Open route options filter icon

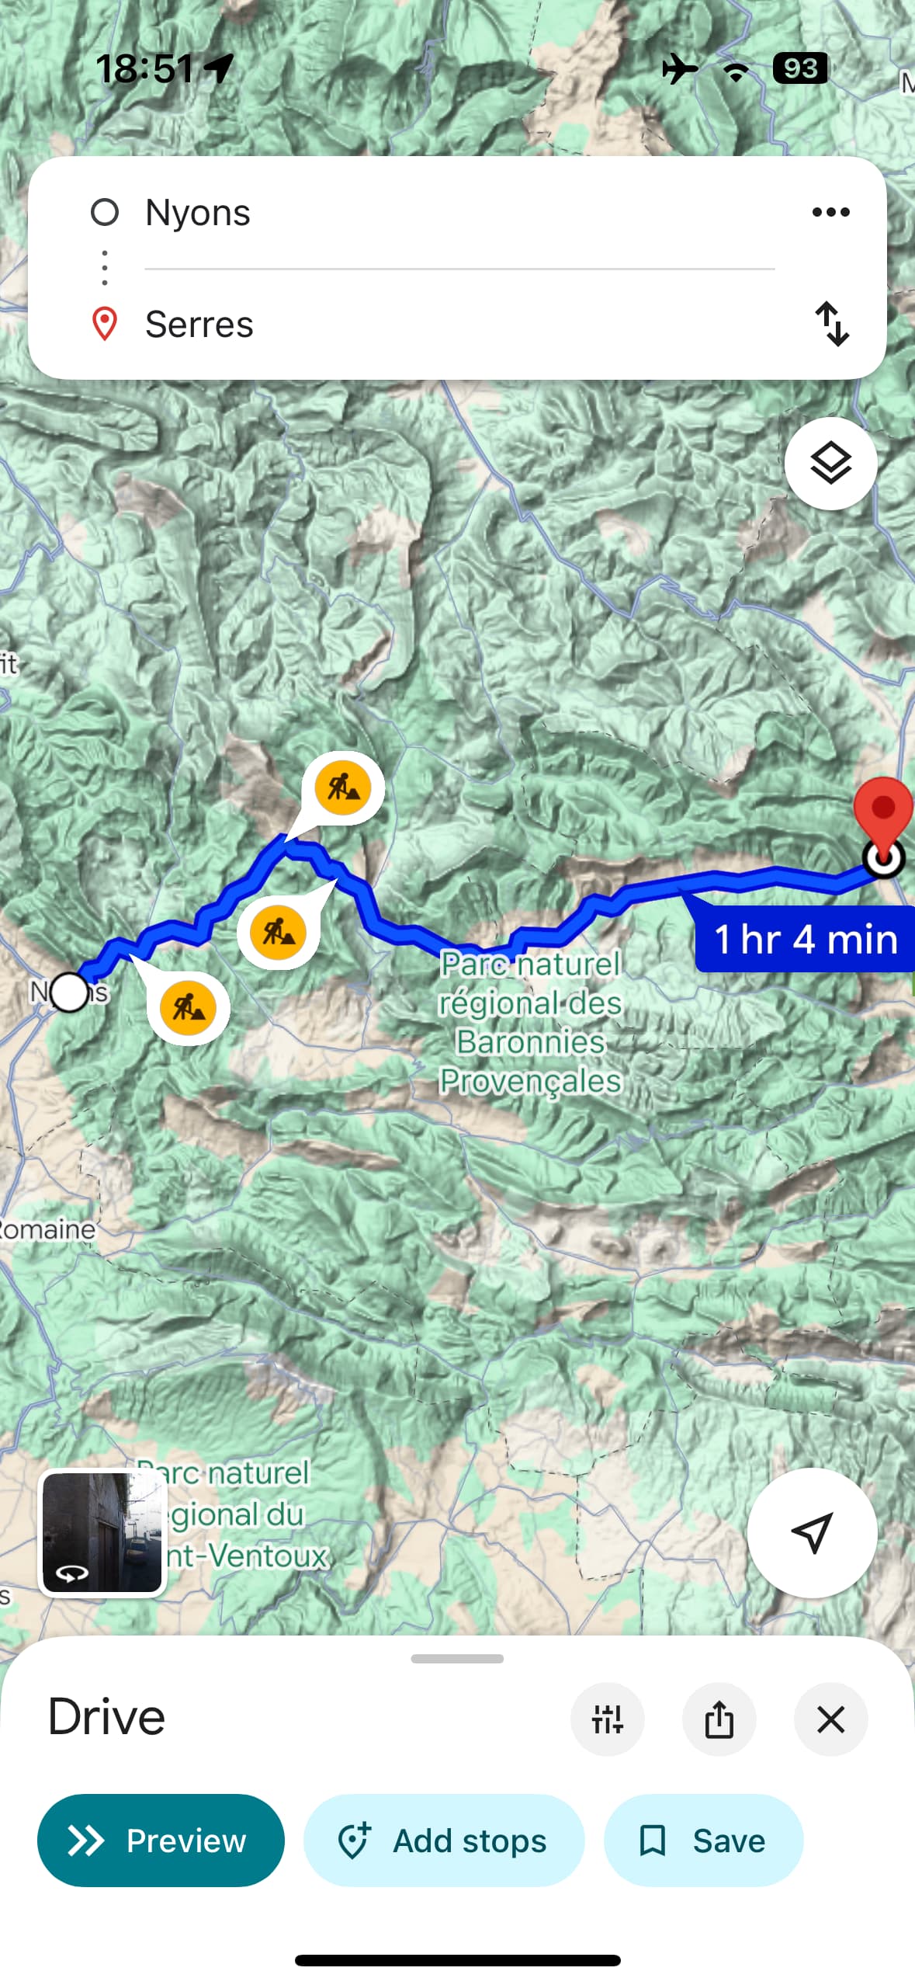click(607, 1719)
